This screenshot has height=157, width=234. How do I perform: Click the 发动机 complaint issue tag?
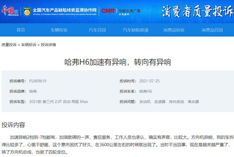(x=145, y=102)
